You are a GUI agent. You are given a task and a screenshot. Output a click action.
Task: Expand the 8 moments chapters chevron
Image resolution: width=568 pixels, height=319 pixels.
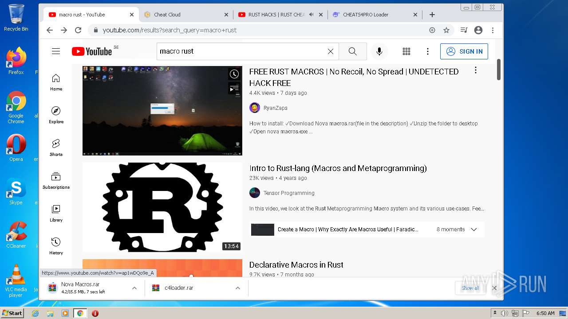(x=474, y=230)
